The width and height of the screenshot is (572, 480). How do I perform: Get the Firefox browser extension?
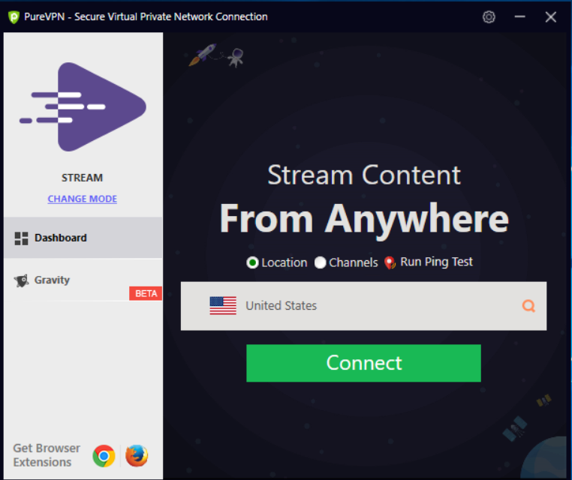[x=137, y=455]
